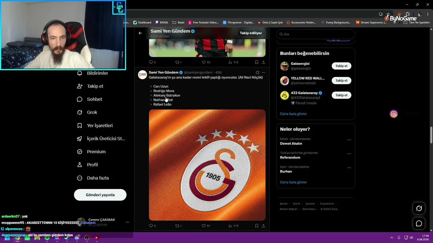Open Grok in the sidebar
Viewport: 433px width, 243px height.
pyautogui.click(x=87, y=112)
